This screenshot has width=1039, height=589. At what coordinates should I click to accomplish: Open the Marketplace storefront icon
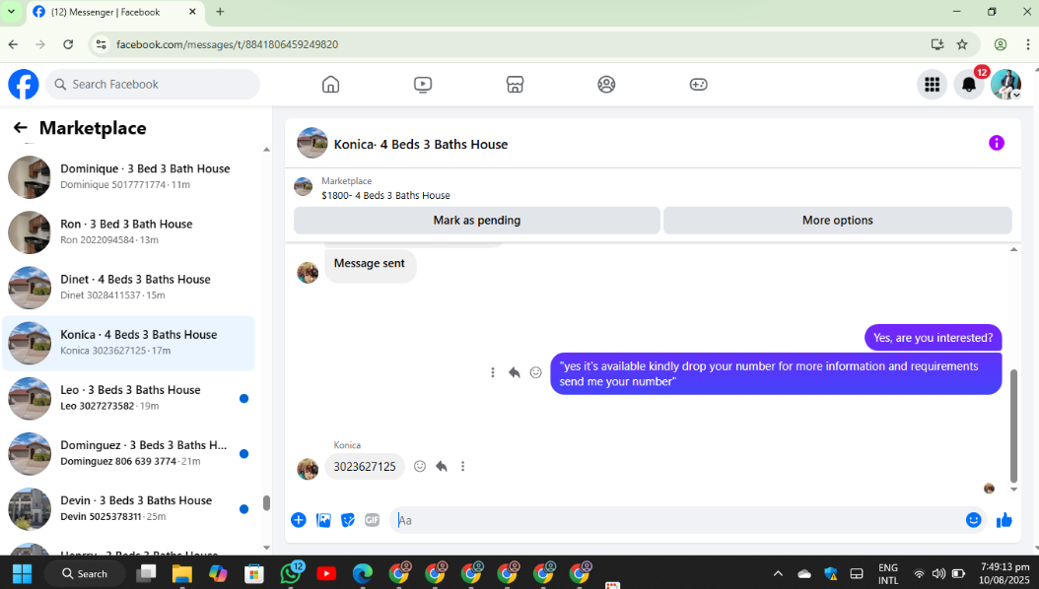point(515,85)
